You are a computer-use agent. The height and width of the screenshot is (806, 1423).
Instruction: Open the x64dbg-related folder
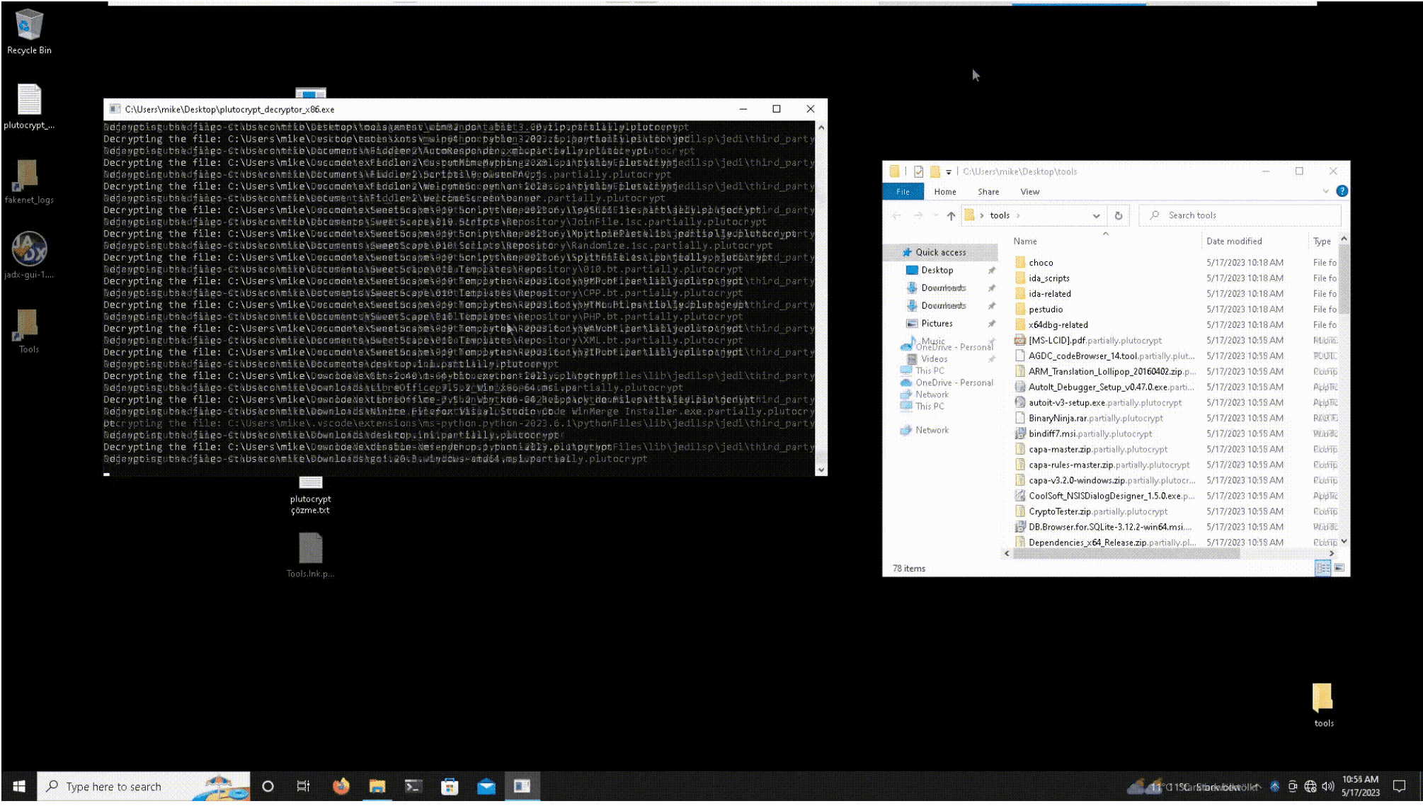pos(1058,324)
